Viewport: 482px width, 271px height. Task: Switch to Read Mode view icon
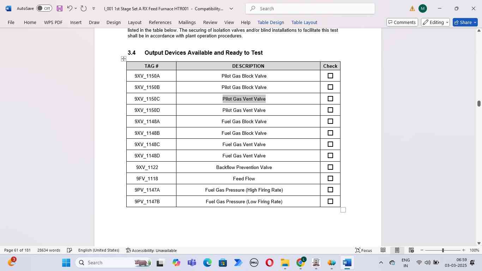pyautogui.click(x=383, y=250)
